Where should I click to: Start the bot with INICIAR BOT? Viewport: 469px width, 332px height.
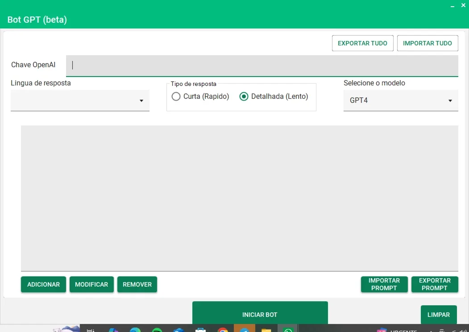(x=260, y=313)
